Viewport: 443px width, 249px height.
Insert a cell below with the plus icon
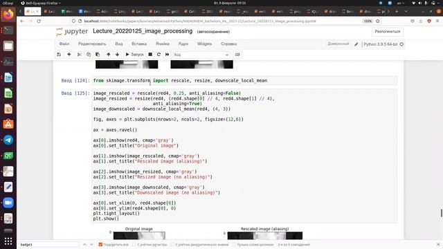[x=69, y=55]
